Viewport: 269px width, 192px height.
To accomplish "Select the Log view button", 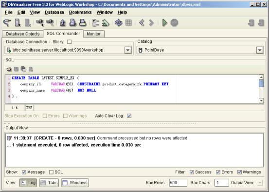I will (x=28, y=183).
